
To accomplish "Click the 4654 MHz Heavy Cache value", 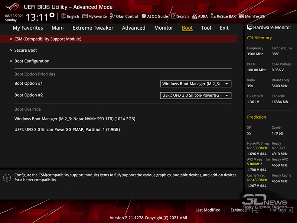I will 280,181.
